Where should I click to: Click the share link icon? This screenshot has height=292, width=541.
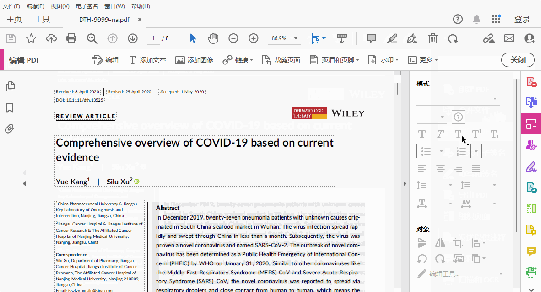(x=489, y=38)
